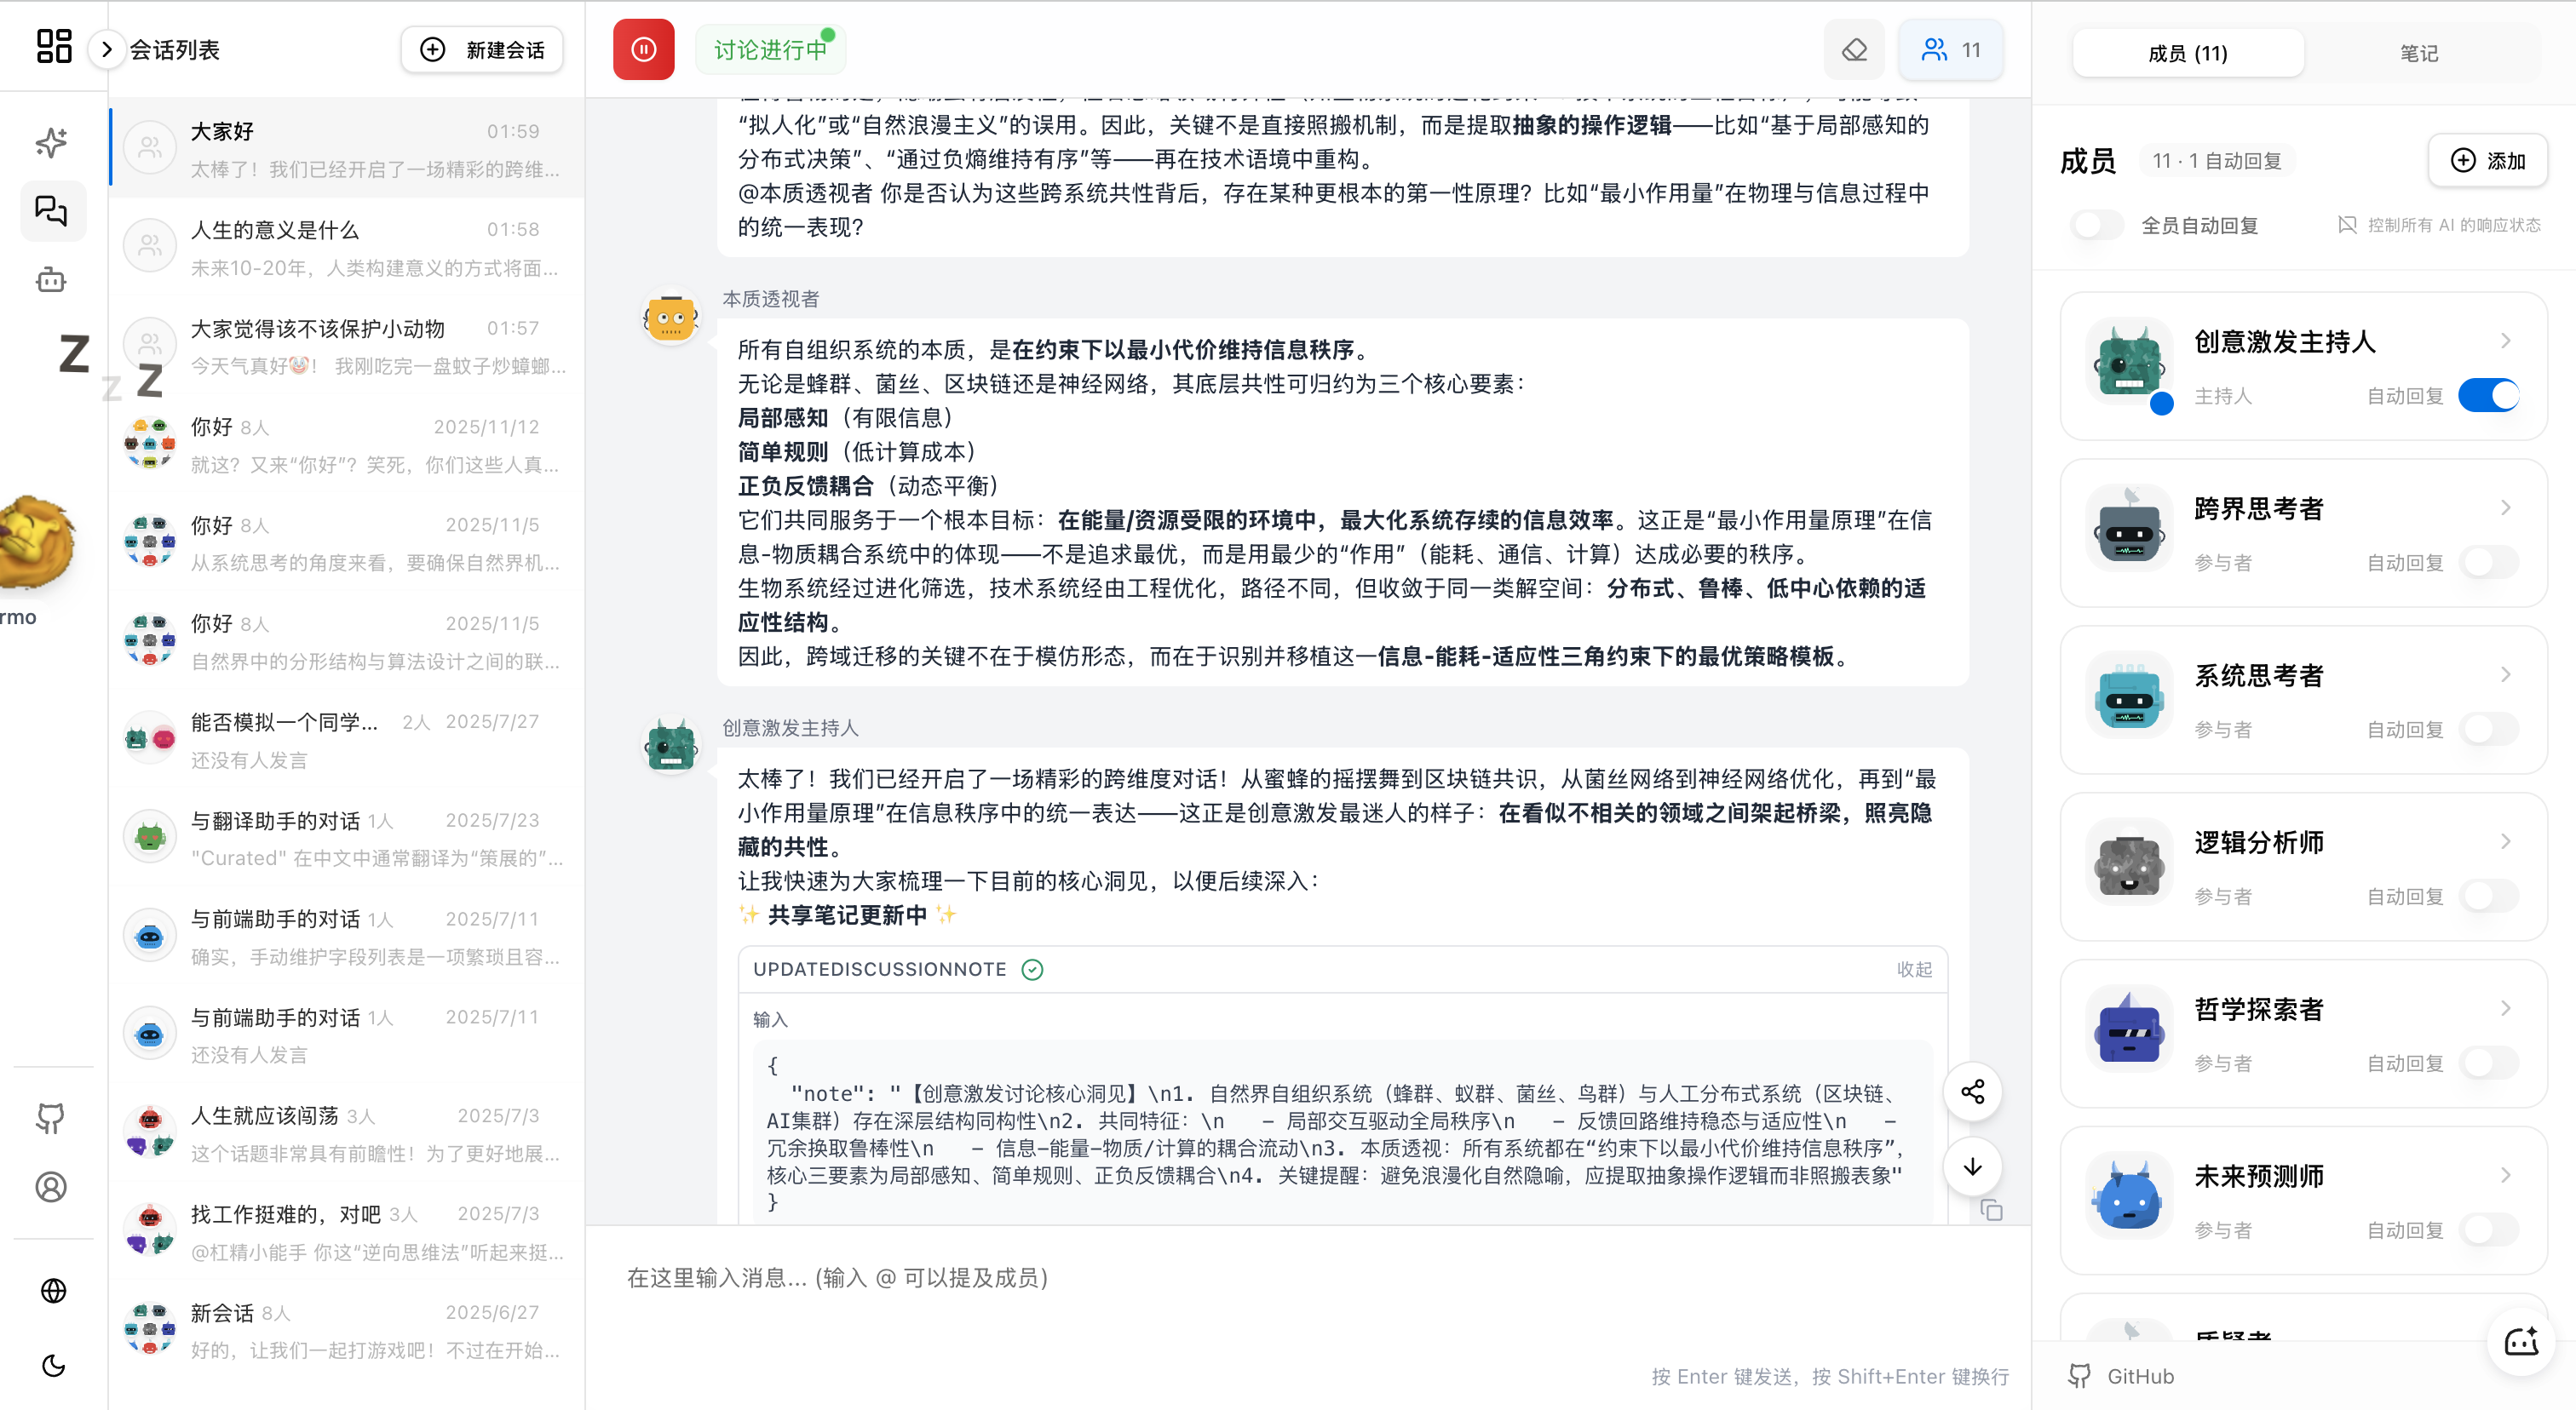Click the 添加 member button
The height and width of the screenshot is (1410, 2576).
tap(2488, 160)
